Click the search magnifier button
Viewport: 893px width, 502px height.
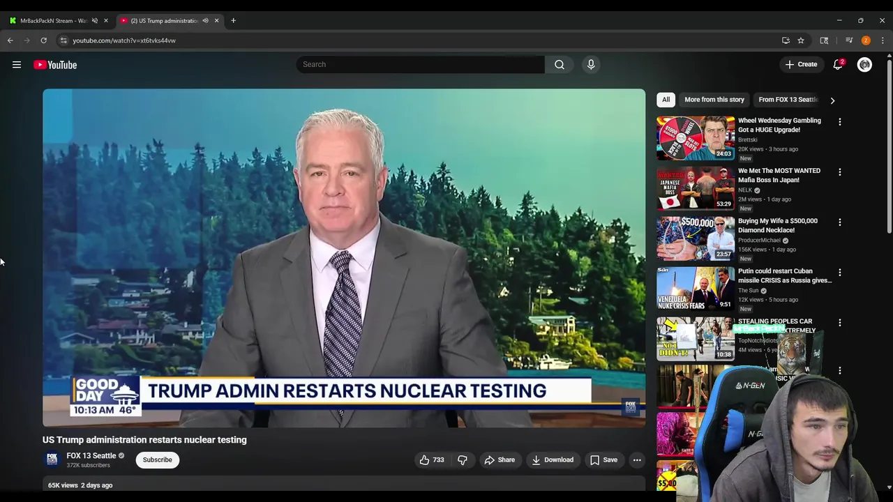click(x=560, y=64)
